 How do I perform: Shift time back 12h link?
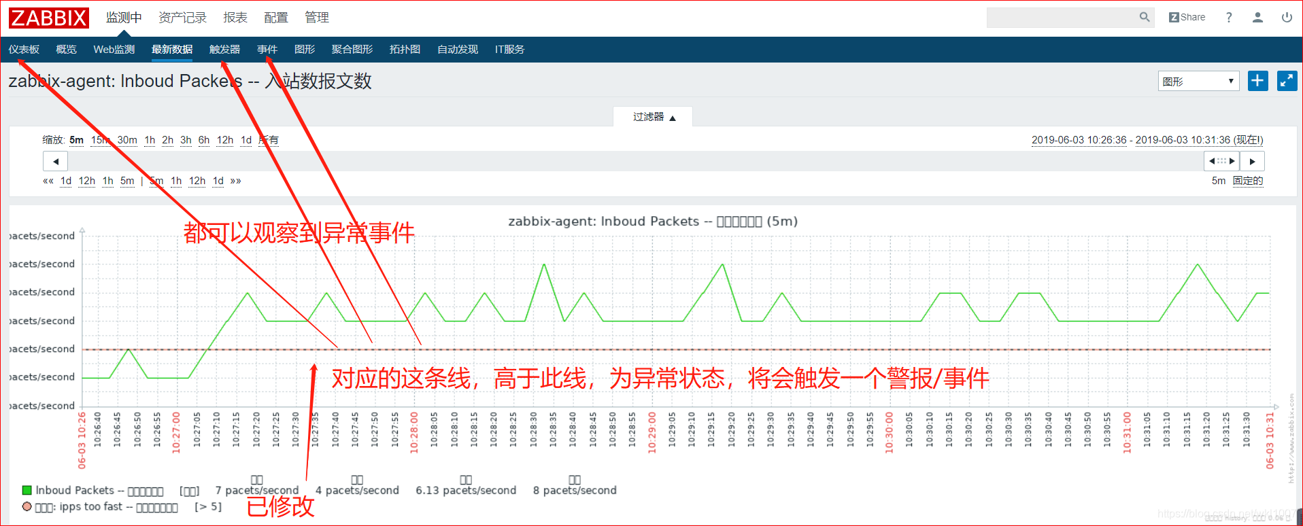point(87,181)
